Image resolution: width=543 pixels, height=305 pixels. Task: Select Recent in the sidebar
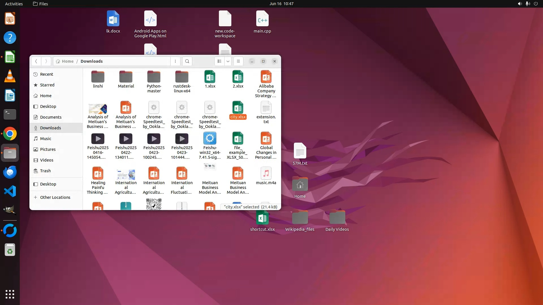pyautogui.click(x=46, y=74)
